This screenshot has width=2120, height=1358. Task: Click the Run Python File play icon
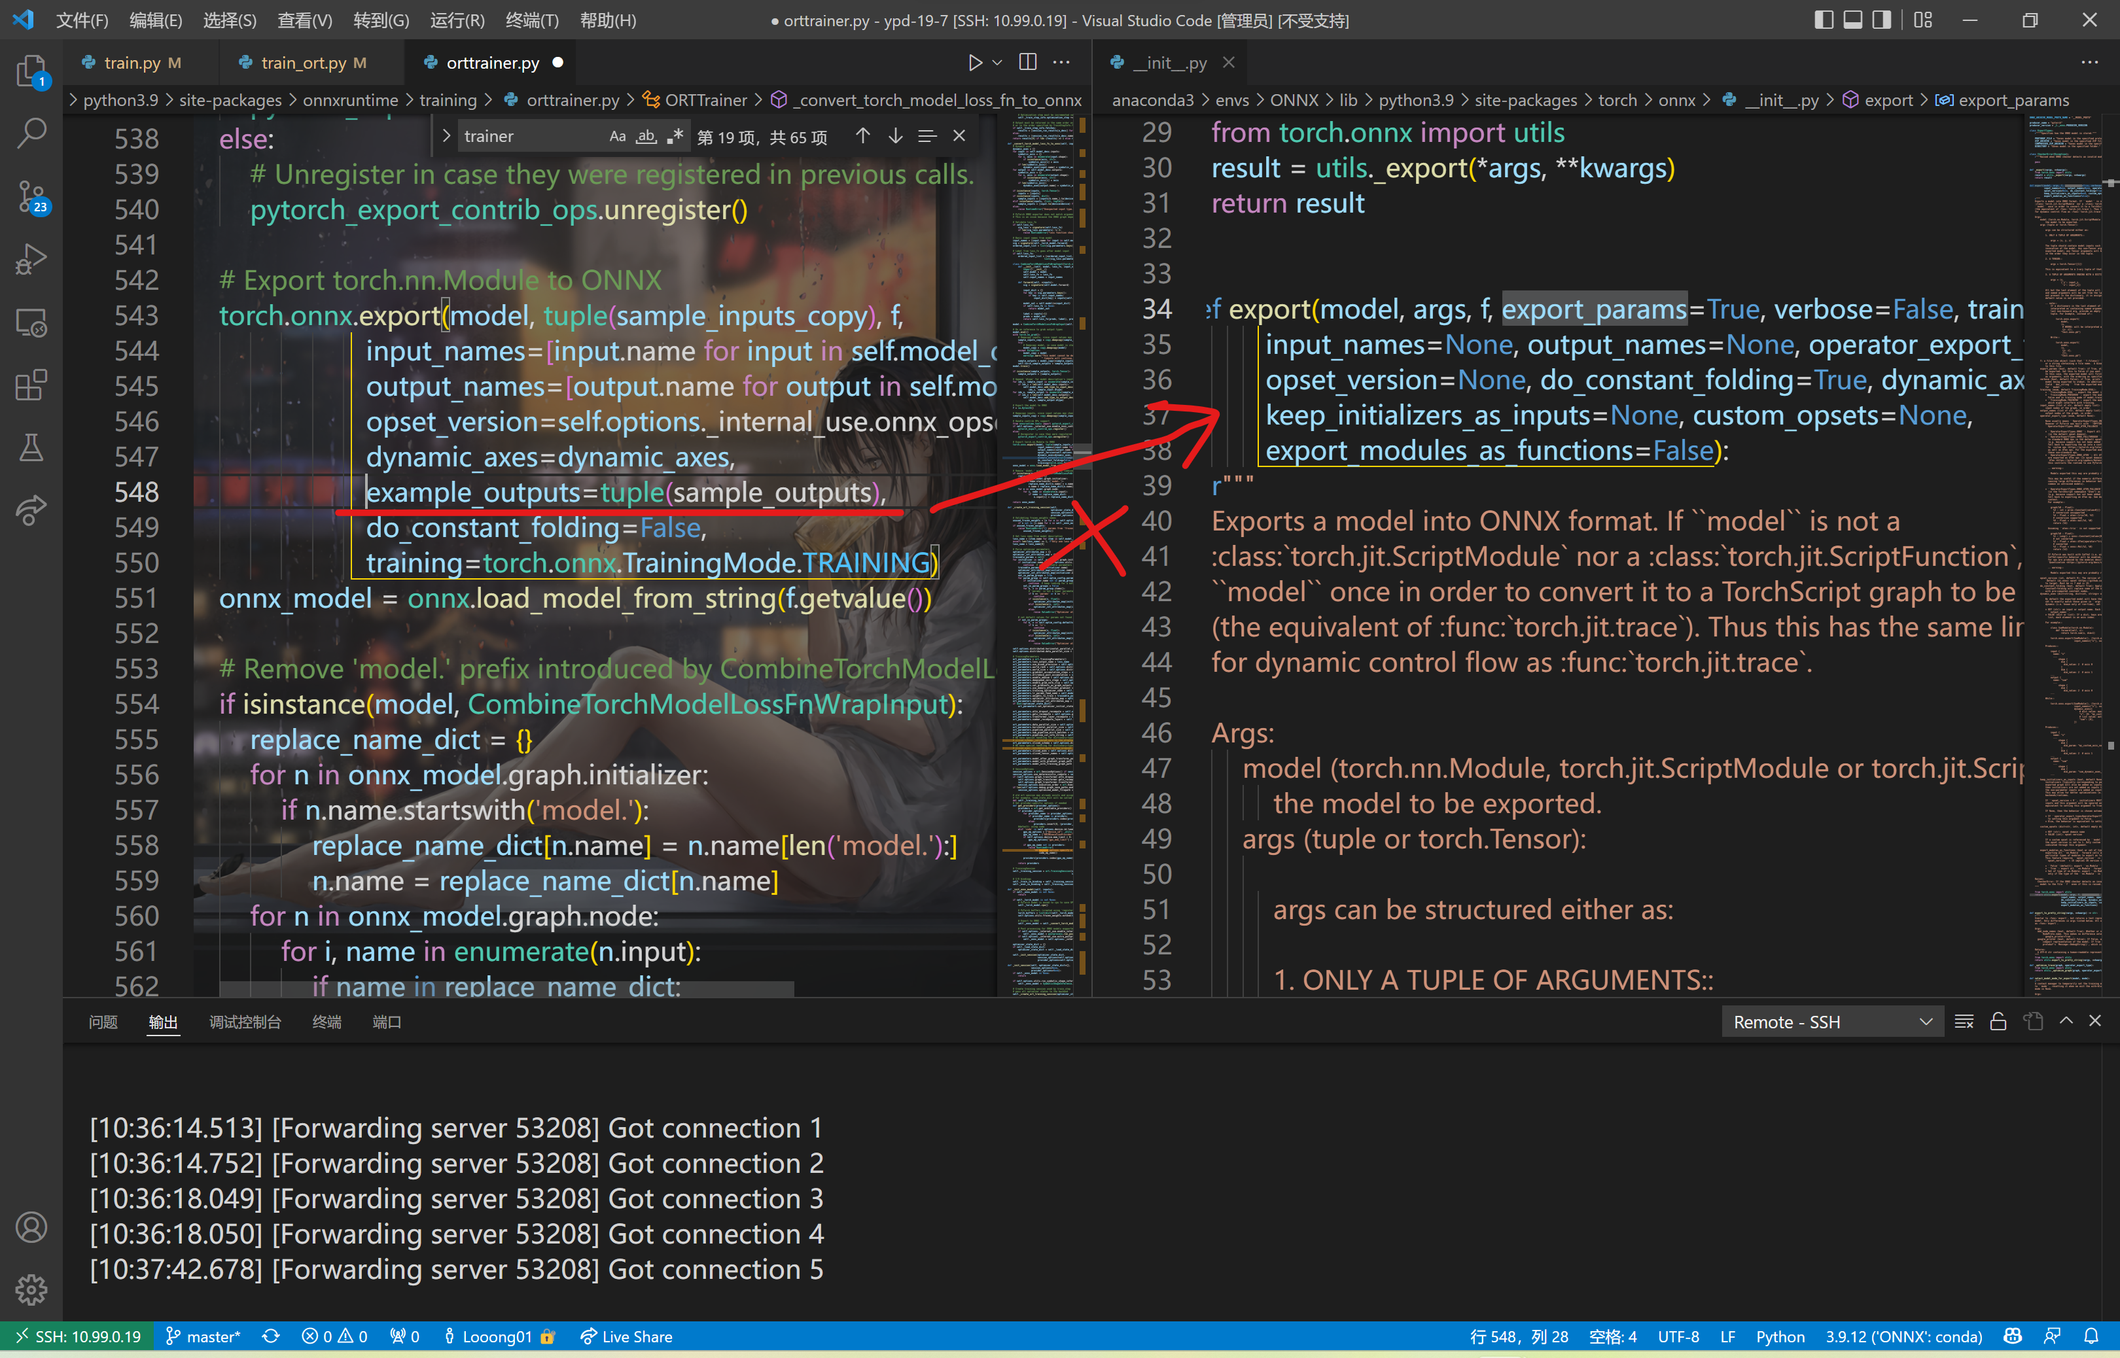[974, 63]
